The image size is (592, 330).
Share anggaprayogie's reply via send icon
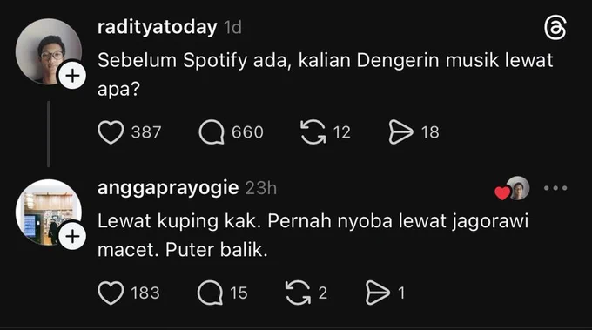(378, 293)
